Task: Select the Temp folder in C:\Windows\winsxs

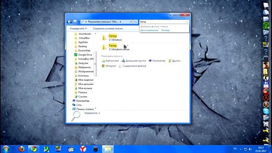Action: click(116, 47)
